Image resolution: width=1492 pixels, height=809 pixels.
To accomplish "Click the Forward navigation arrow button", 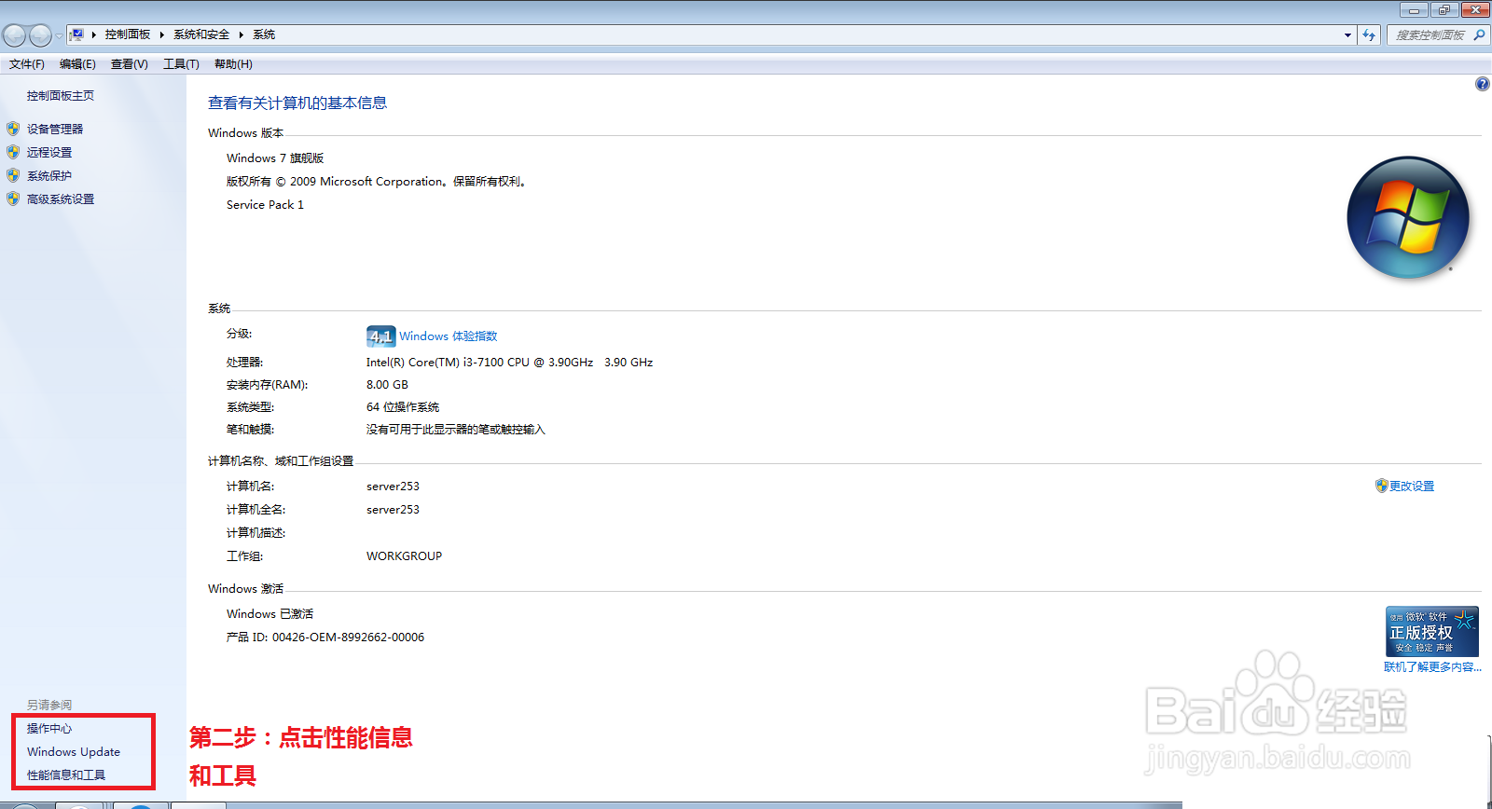I will pyautogui.click(x=40, y=35).
